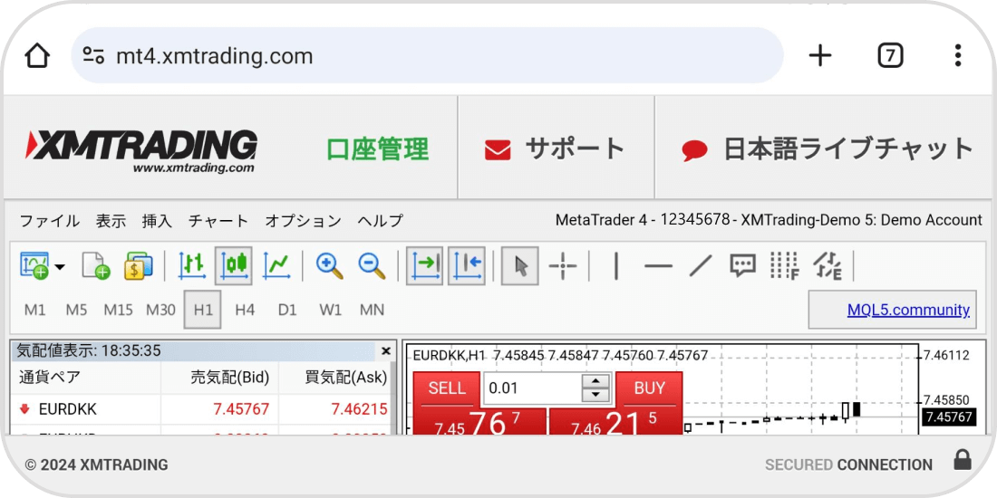Close the 気配値表示 market watch panel
The width and height of the screenshot is (997, 498).
tap(385, 350)
